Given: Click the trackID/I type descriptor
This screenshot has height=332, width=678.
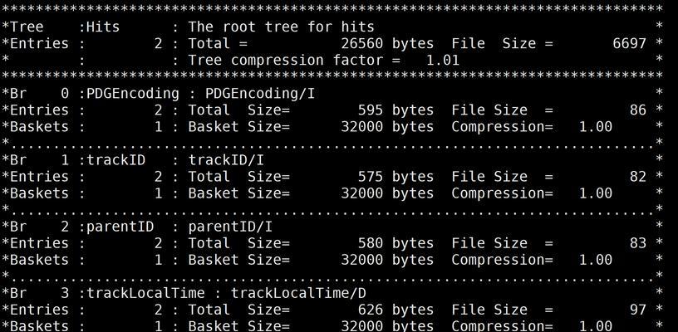Looking at the screenshot, I should [226, 159].
